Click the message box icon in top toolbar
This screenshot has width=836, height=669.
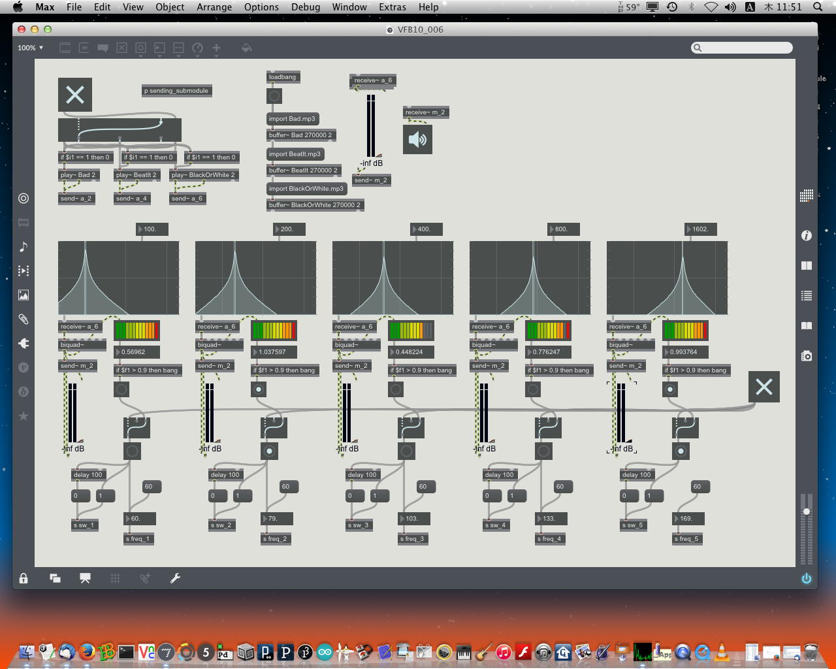coord(84,48)
